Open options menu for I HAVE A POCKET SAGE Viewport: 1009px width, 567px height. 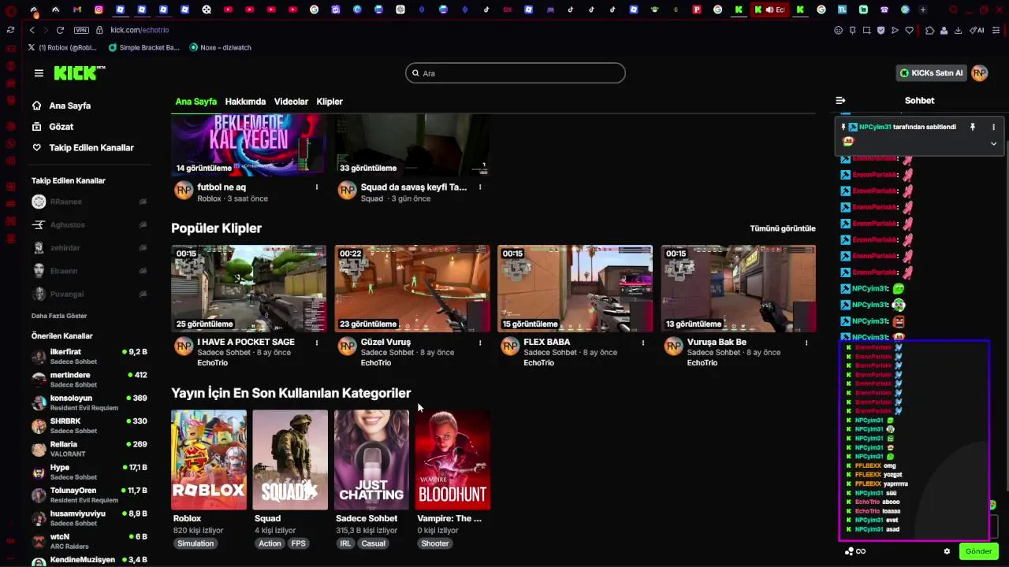tap(317, 343)
